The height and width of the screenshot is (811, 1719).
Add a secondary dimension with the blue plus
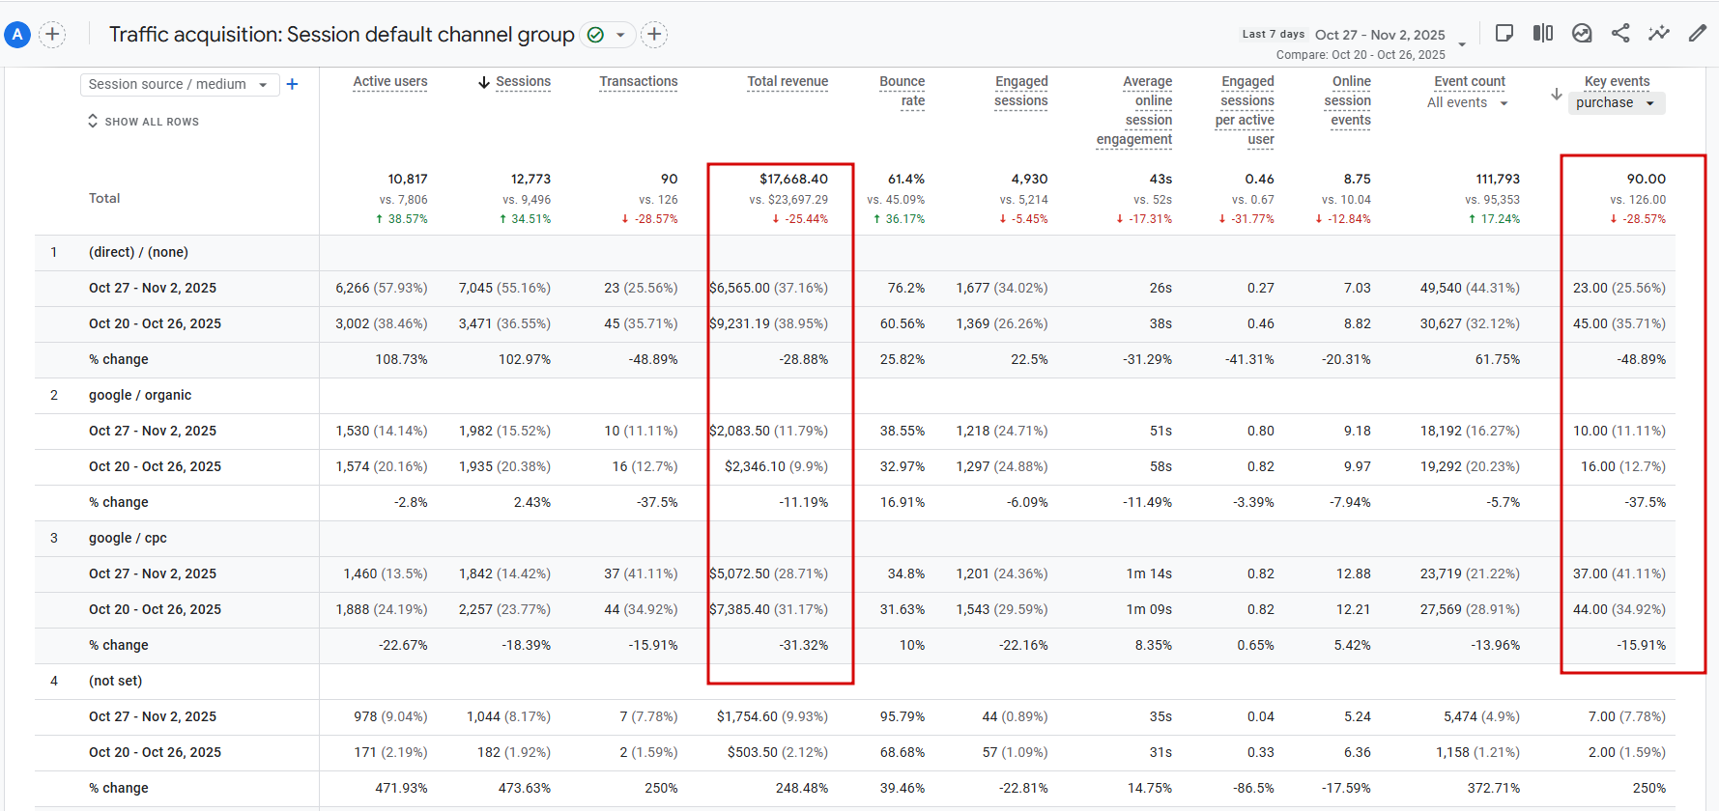[292, 85]
